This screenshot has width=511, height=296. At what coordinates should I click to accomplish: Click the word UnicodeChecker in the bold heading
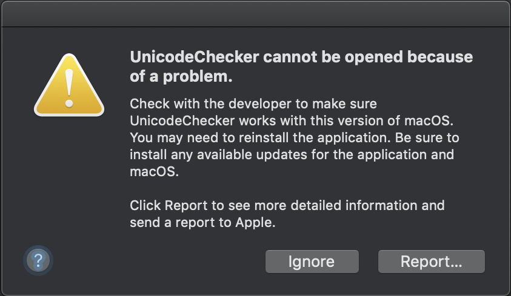click(196, 58)
